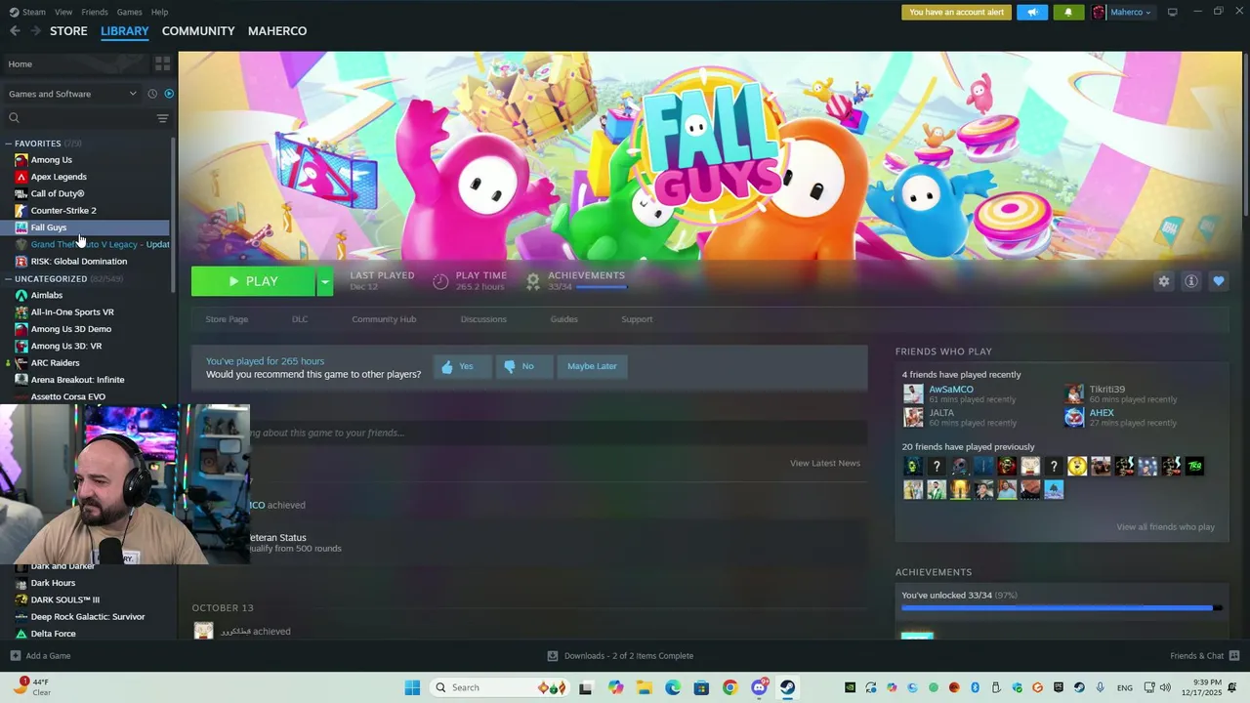Click the ARC Raiders game icon
Viewport: 1250px width, 703px height.
click(21, 363)
